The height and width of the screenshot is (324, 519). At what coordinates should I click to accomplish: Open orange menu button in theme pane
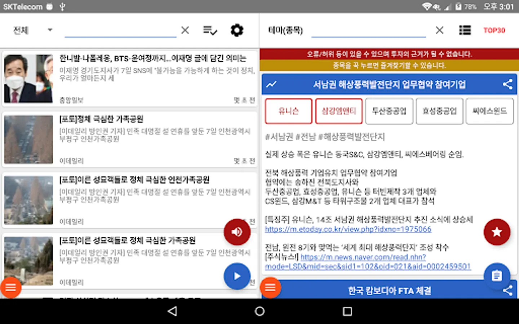(x=270, y=287)
